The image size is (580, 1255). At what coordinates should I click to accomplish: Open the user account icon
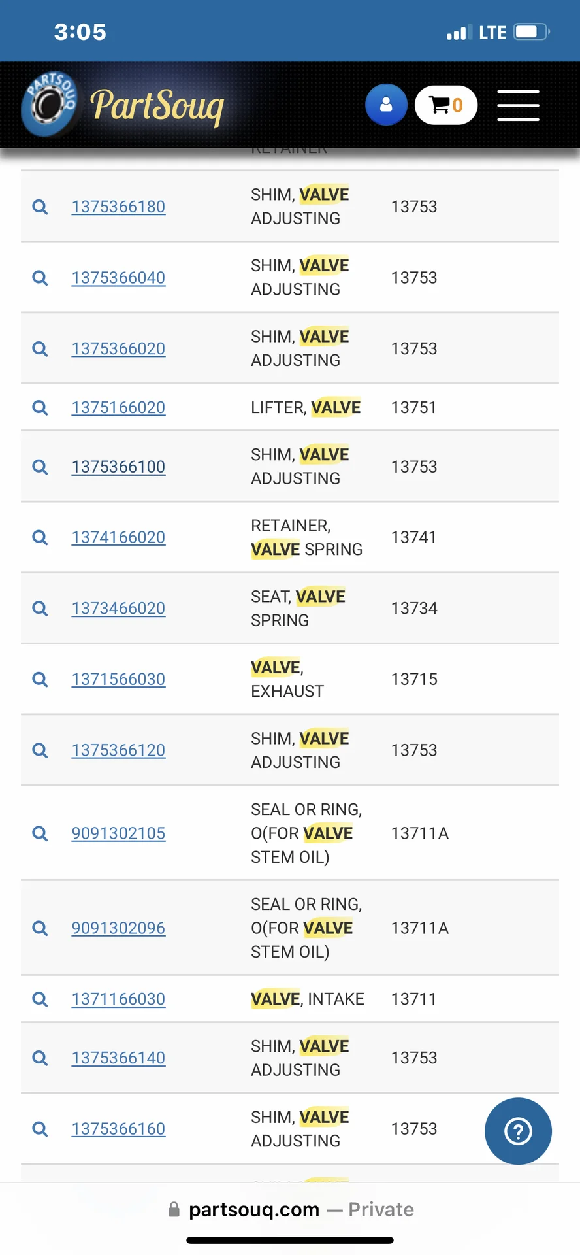tap(386, 105)
